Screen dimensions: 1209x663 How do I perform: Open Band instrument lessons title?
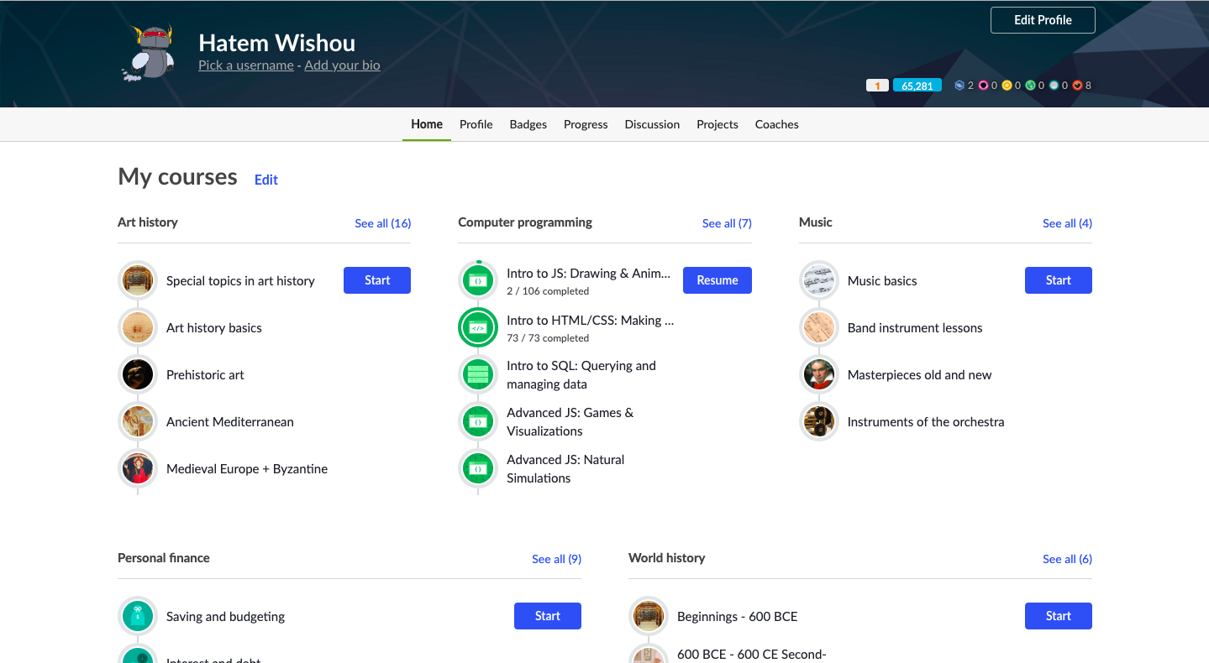(x=915, y=328)
